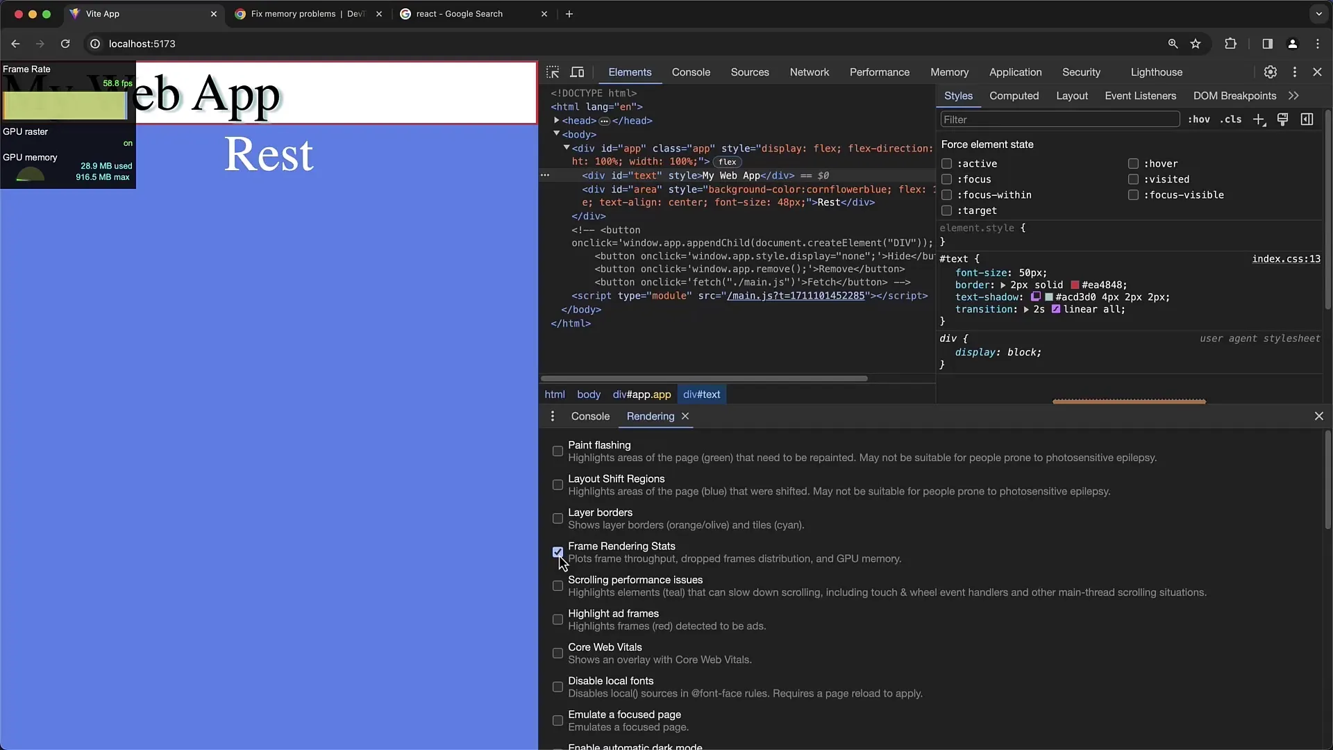Click the flex badge on div#app
1333x750 pixels.
pos(727,162)
